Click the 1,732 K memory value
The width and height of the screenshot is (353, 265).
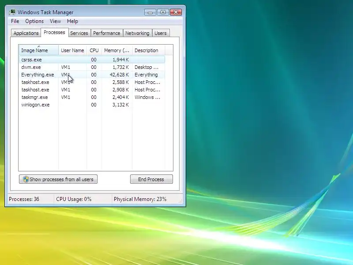point(120,67)
